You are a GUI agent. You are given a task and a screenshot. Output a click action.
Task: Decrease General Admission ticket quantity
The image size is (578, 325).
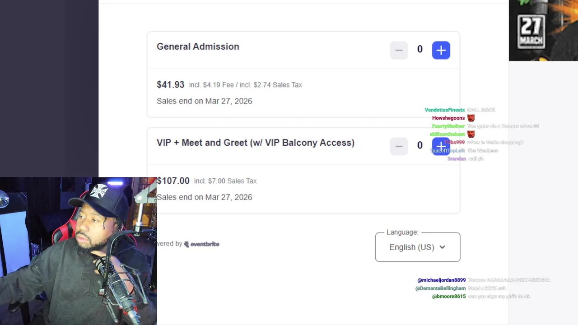(x=399, y=50)
